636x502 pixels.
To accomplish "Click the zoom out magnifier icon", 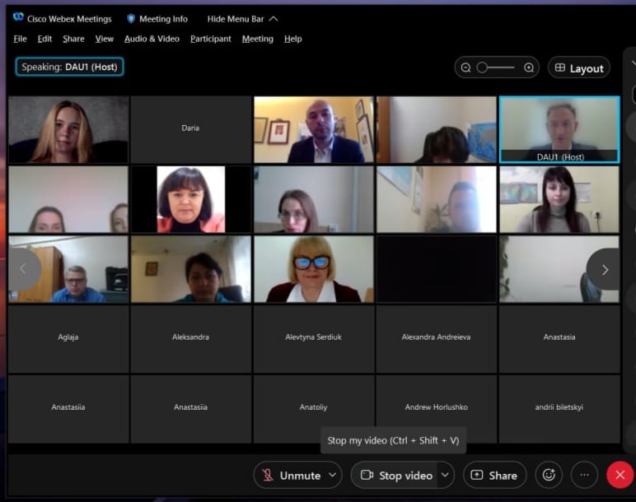I will (x=465, y=67).
